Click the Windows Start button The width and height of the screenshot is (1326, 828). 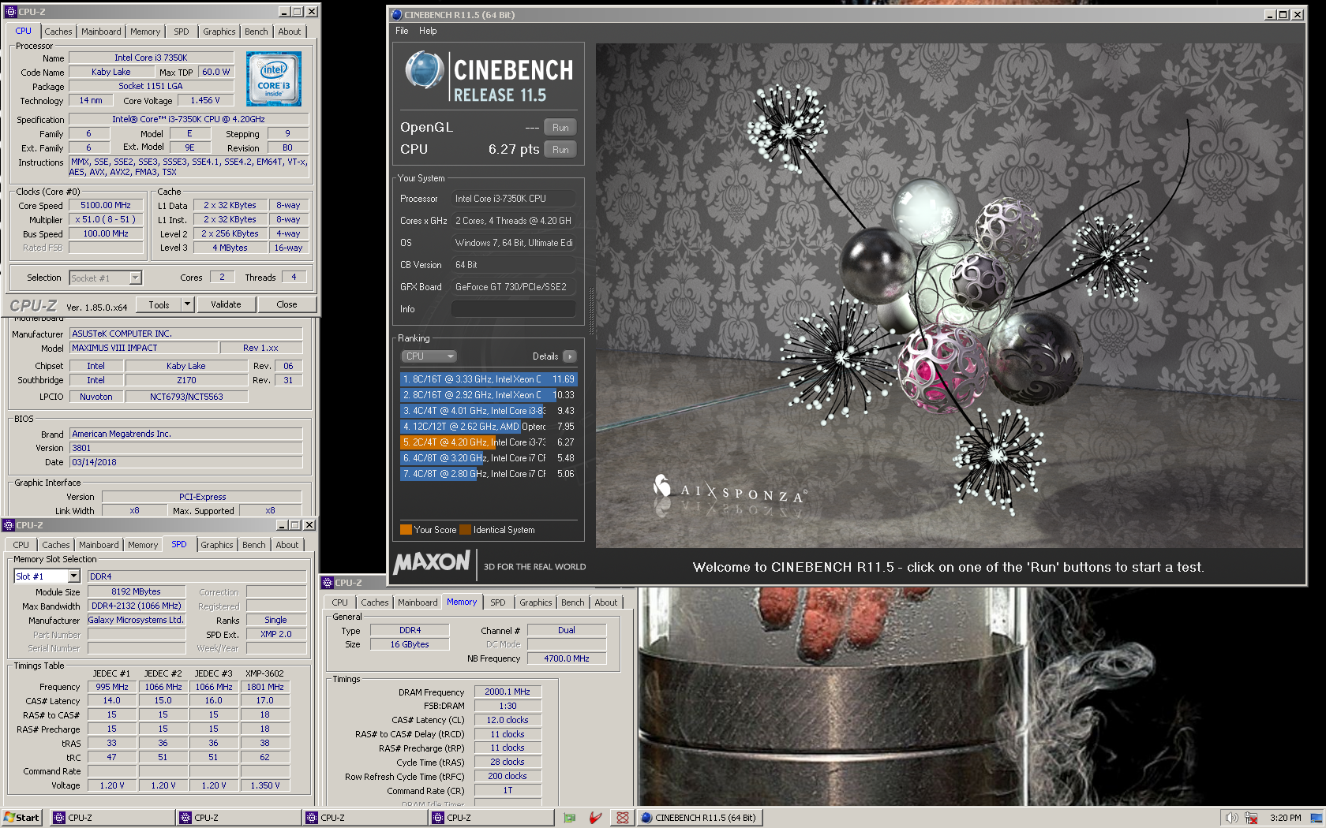pyautogui.click(x=22, y=818)
